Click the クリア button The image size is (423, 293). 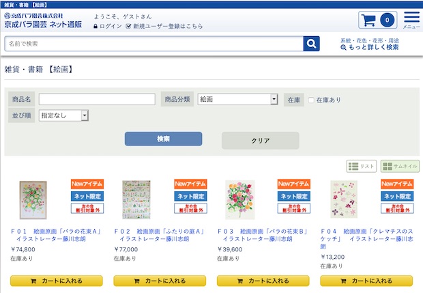tap(261, 141)
